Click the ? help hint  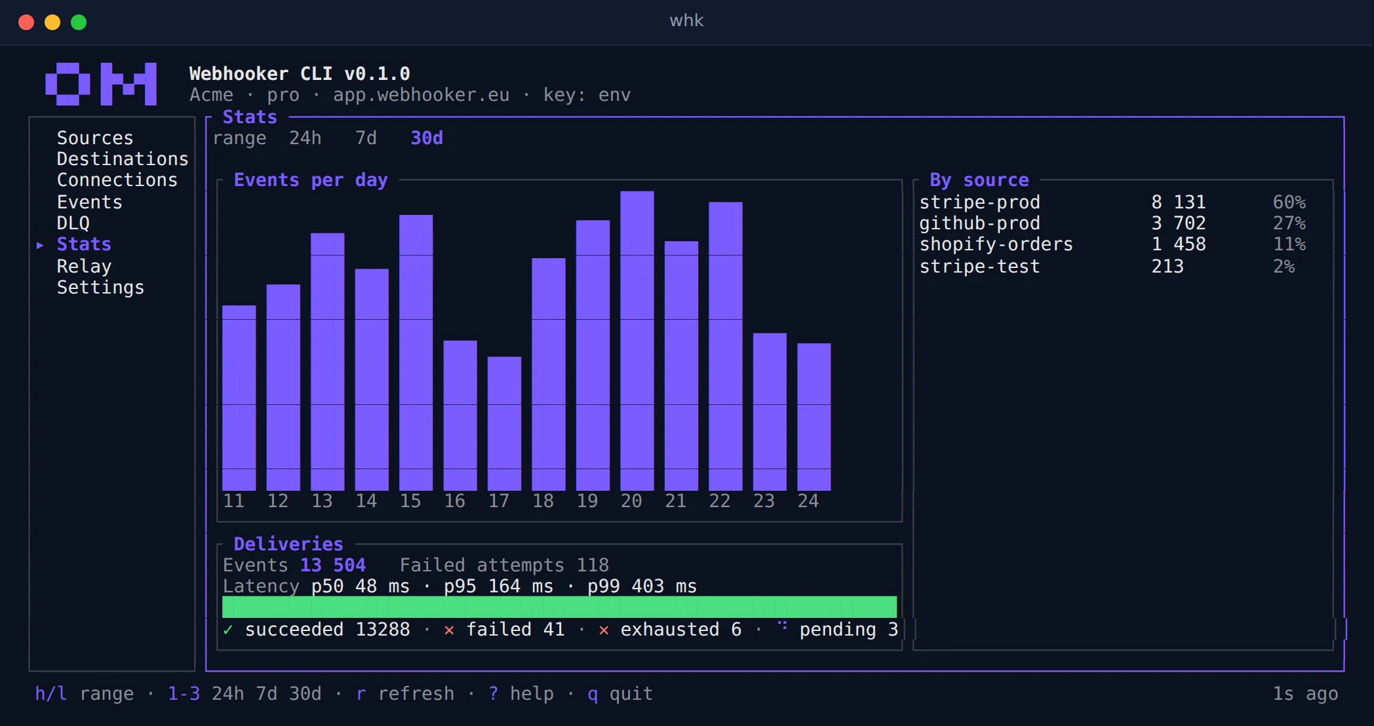pyautogui.click(x=521, y=693)
